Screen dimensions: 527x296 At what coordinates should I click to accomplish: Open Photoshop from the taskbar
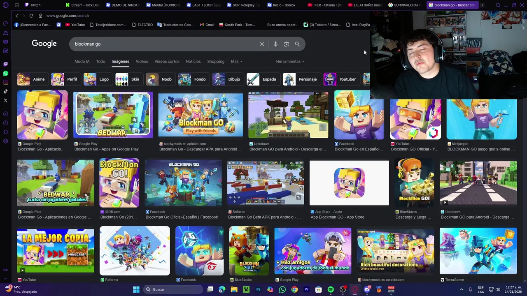pyautogui.click(x=258, y=289)
